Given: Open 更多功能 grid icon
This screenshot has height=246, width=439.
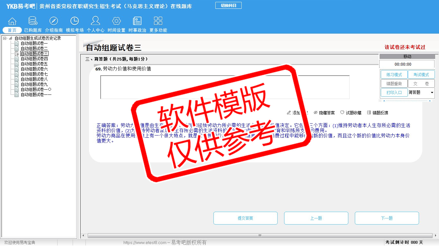Looking at the screenshot, I should click(x=158, y=21).
